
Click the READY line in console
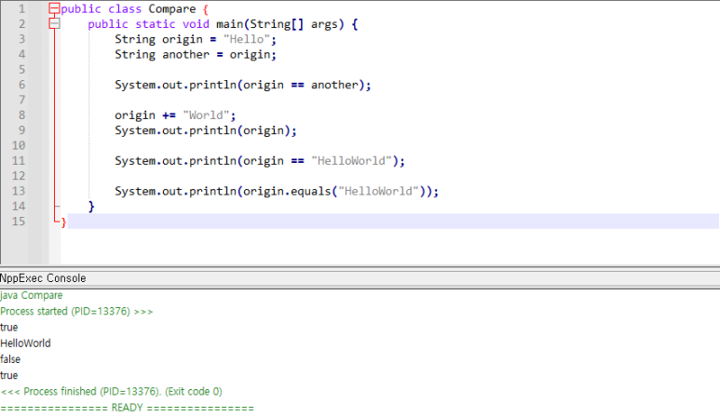(x=127, y=408)
